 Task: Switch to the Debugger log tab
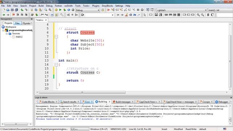point(222,102)
